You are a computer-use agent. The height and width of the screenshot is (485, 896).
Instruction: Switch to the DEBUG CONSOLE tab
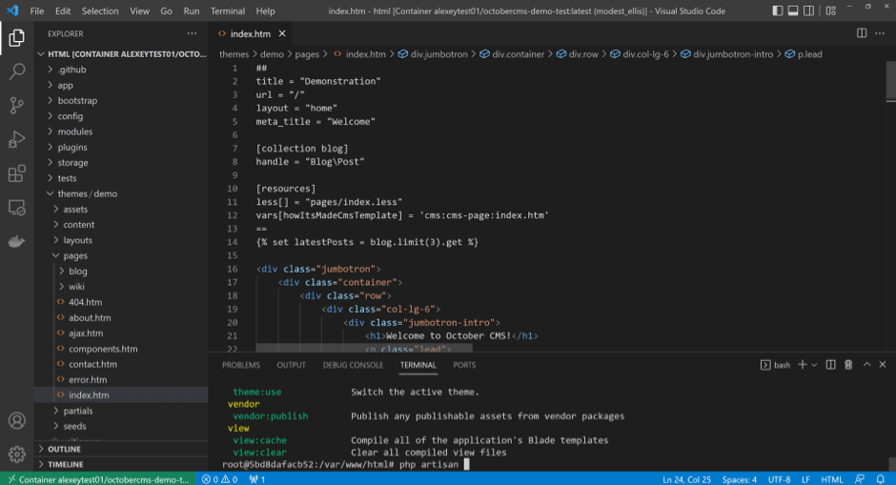pos(353,365)
